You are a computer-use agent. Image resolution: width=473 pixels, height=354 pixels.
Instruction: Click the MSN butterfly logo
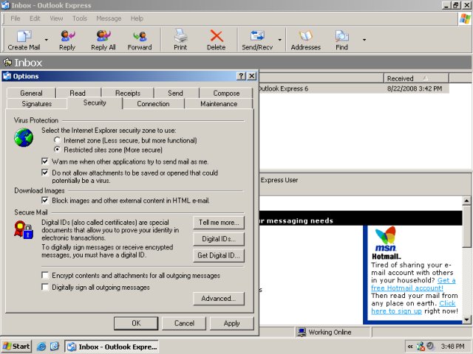385,235
